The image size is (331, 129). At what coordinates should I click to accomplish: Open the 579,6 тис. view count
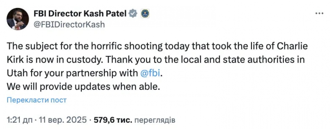[113, 120]
